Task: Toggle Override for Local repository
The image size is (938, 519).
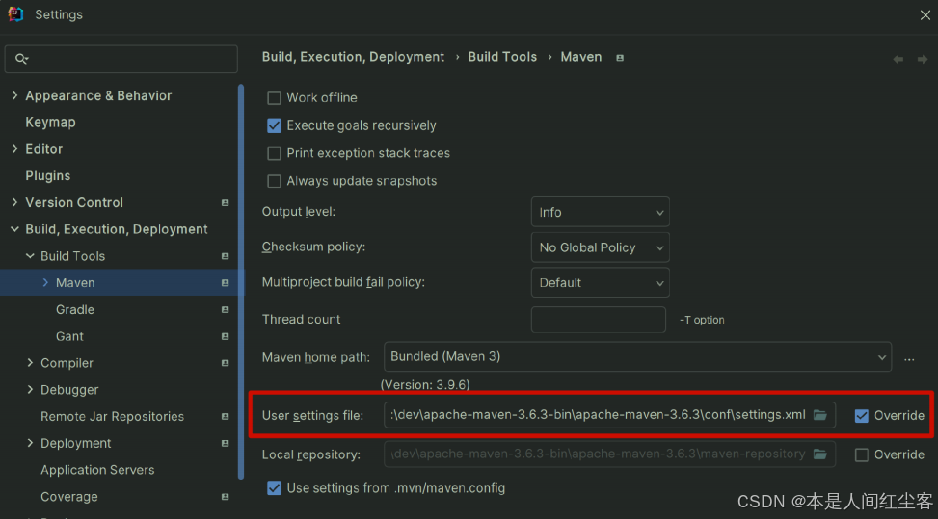Action: [862, 455]
